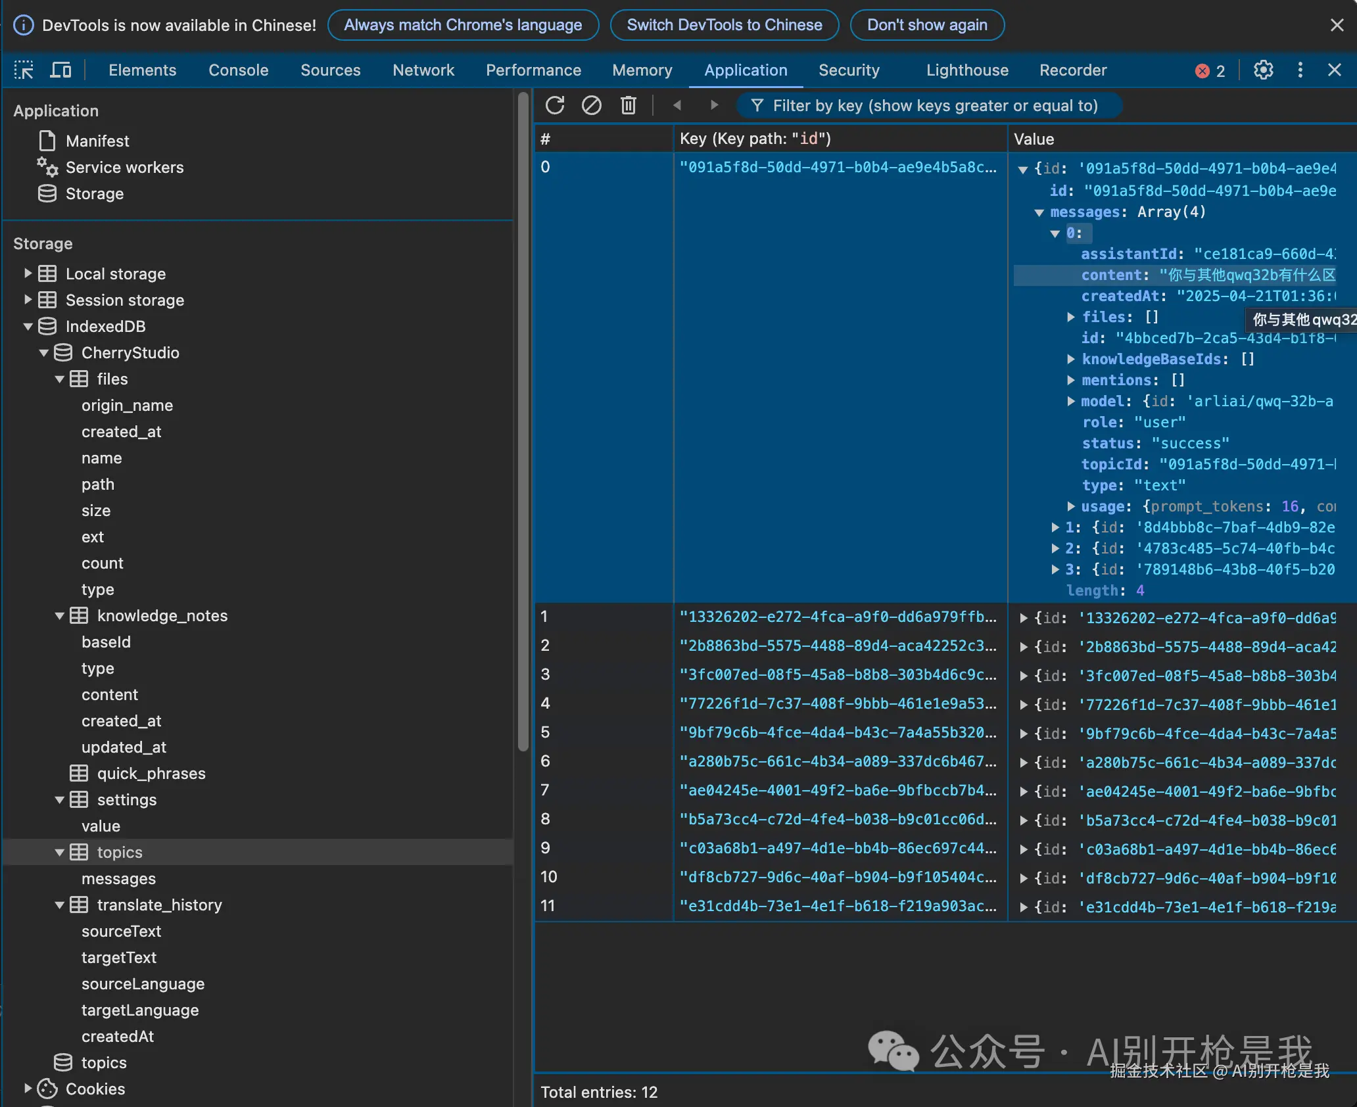The width and height of the screenshot is (1357, 1107).
Task: Collapse the messages Array(4) node
Action: coord(1039,212)
